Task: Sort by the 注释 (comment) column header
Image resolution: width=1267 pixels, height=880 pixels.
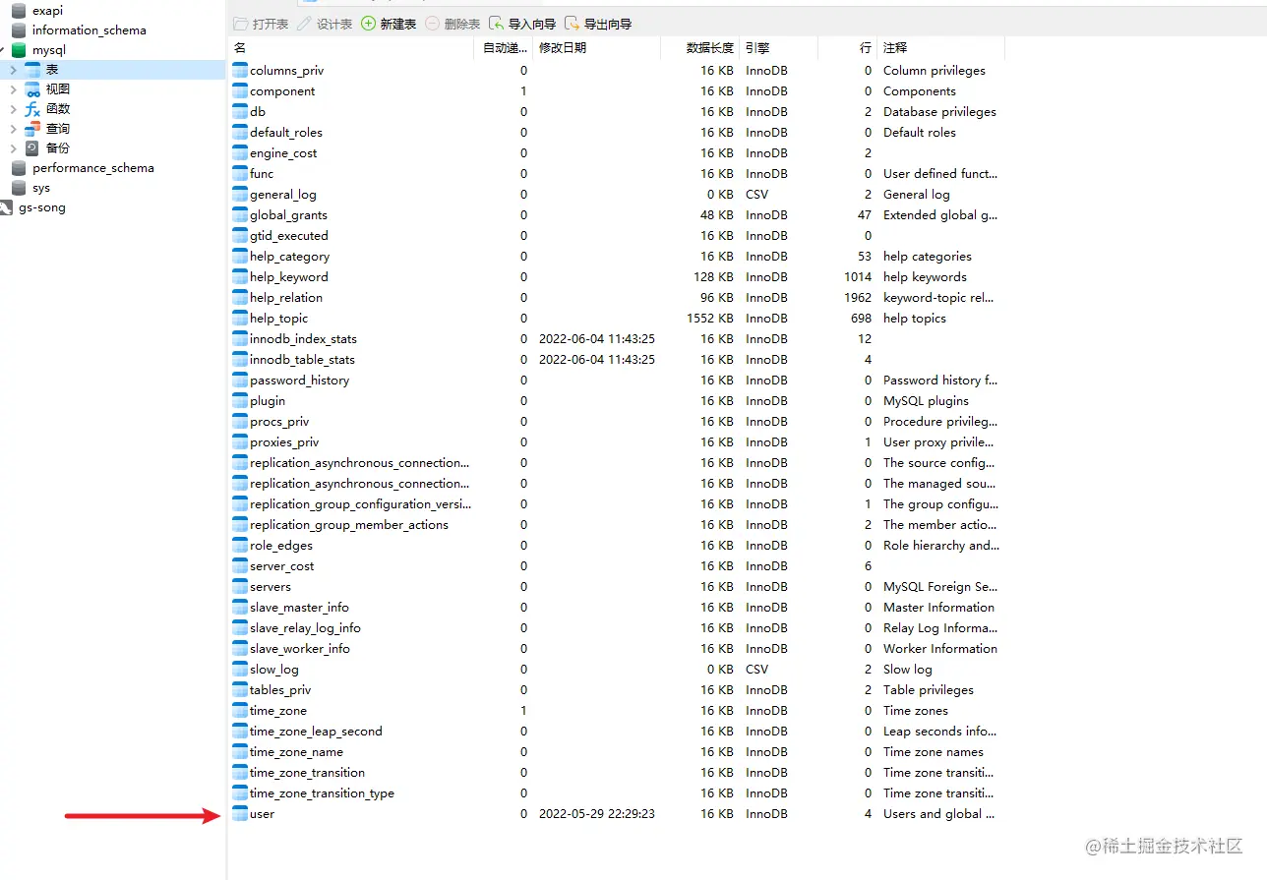Action: pos(940,47)
